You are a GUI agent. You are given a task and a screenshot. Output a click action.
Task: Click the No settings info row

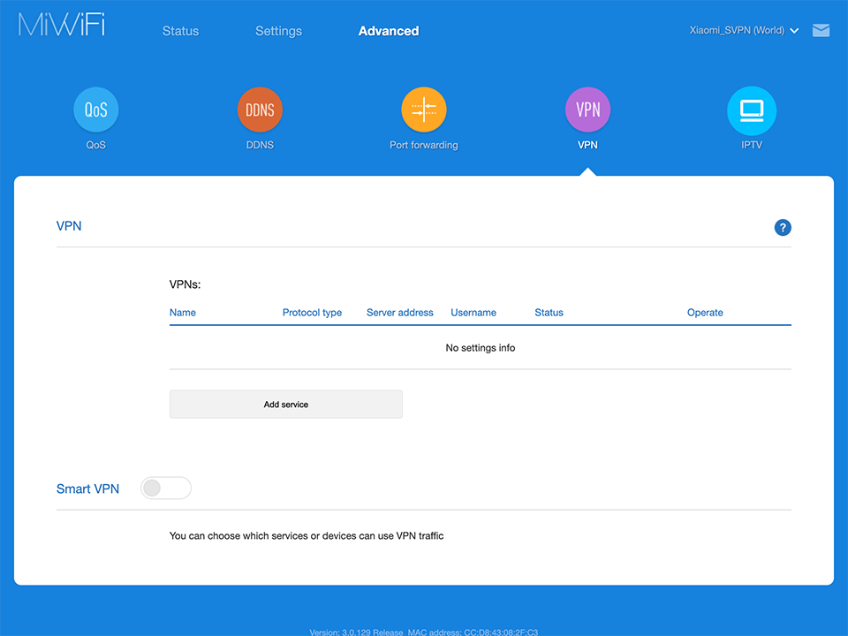[x=480, y=348]
